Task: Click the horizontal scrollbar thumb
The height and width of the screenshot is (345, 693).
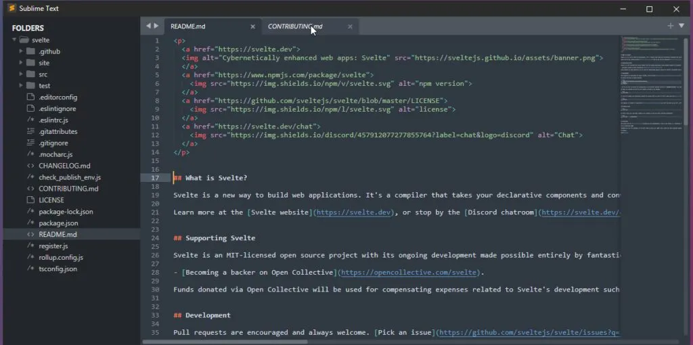Action: click(x=225, y=342)
